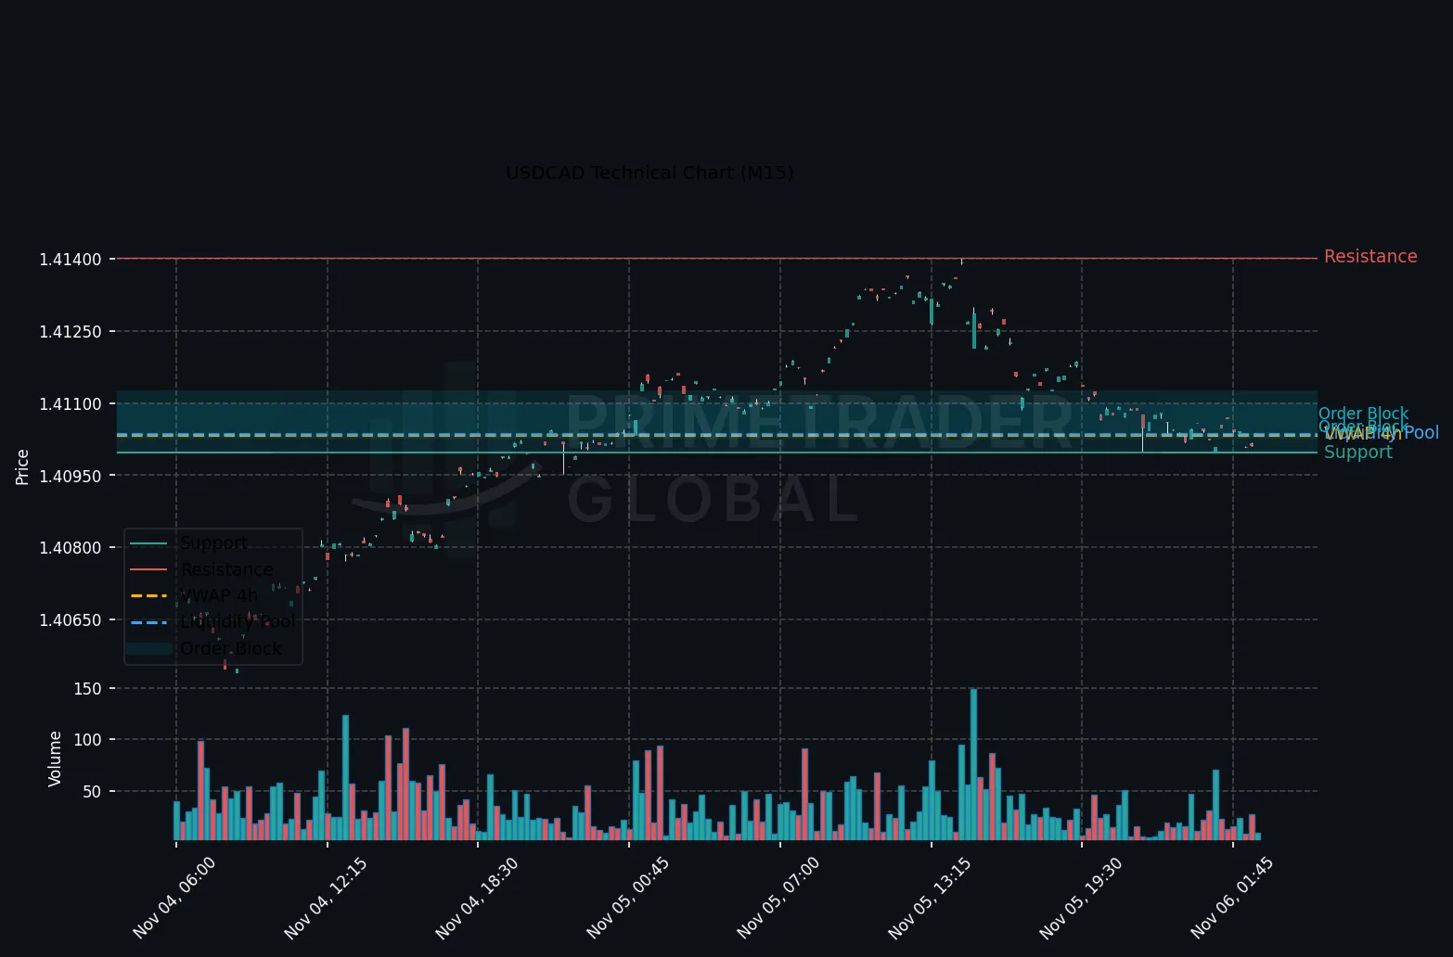Image resolution: width=1453 pixels, height=957 pixels.
Task: Click the orange dashed VWAP 4h legend line sample
Action: 148,595
